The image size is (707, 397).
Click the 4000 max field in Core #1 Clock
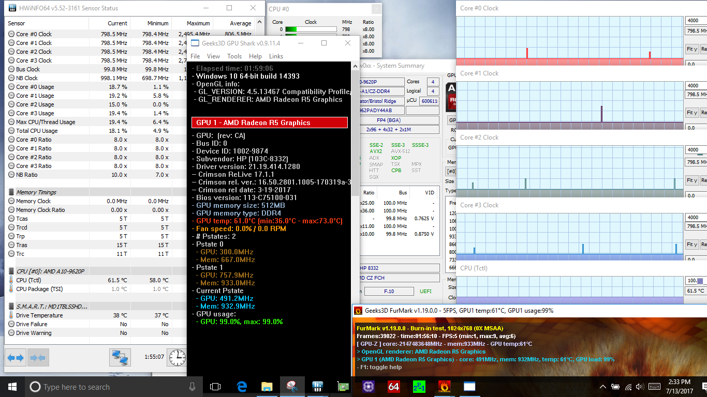tap(696, 86)
